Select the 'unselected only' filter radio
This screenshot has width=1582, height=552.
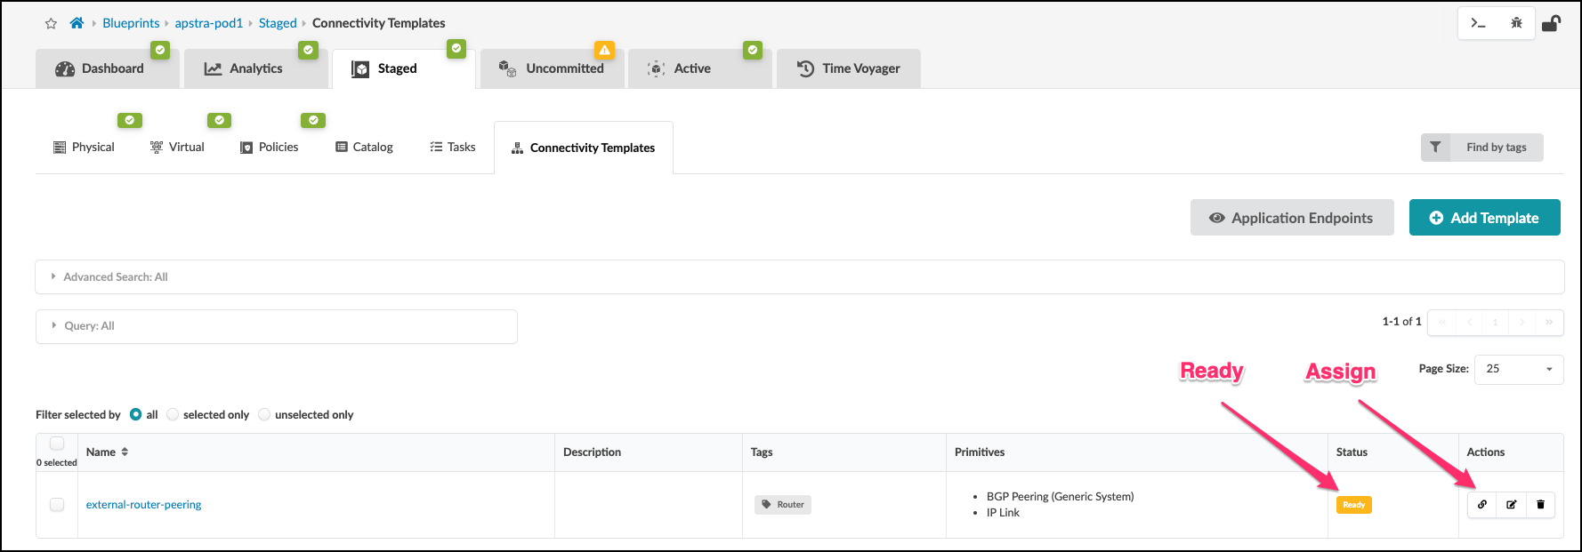pos(264,414)
